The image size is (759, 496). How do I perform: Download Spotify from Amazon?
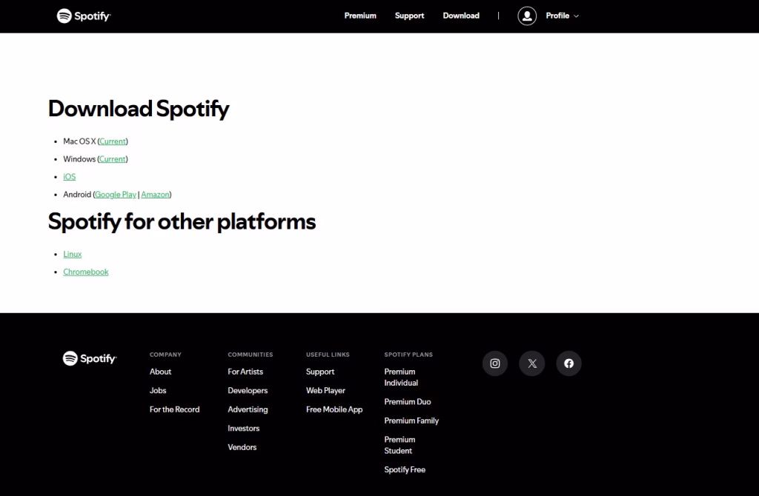click(155, 194)
